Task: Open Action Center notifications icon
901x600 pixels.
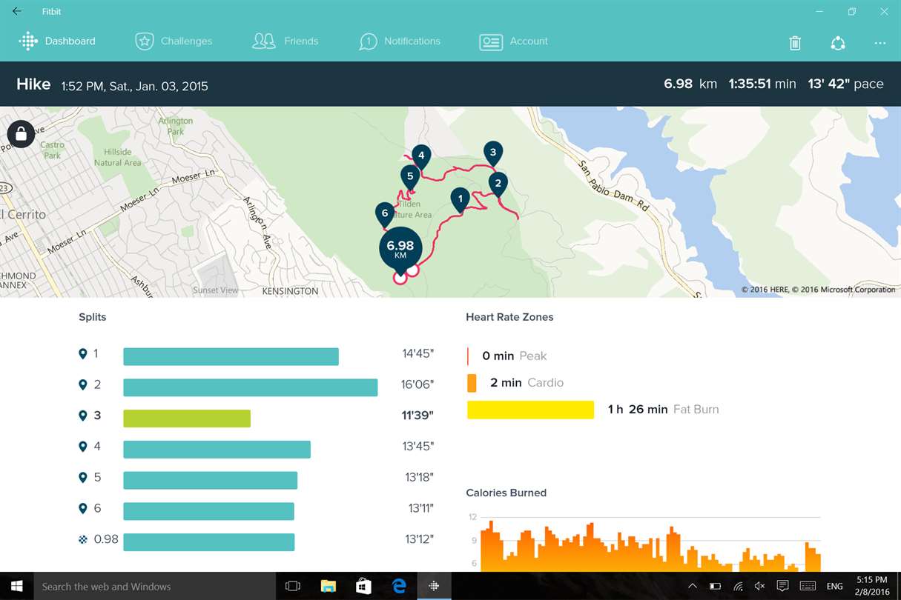Action: tap(782, 586)
